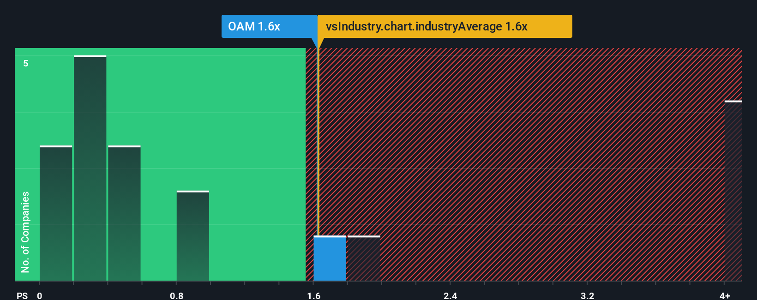Click the PS axis label
Image resolution: width=757 pixels, height=300 pixels.
[x=22, y=295]
